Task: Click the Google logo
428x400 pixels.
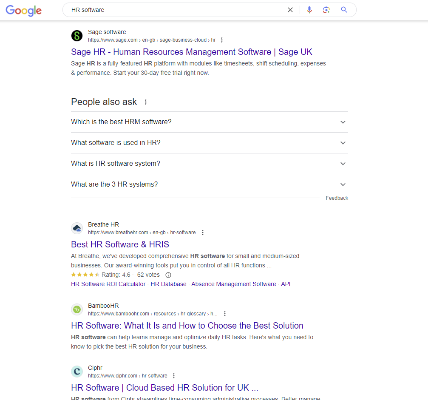Action: (24, 10)
